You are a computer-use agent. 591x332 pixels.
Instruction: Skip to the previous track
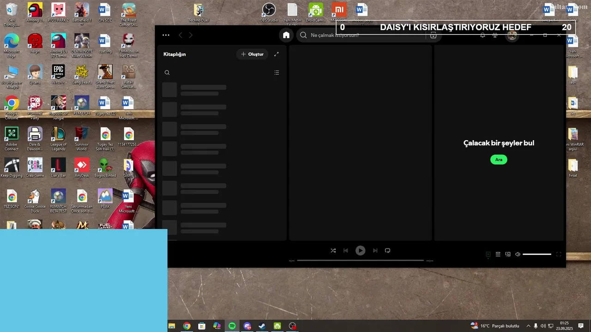click(x=346, y=250)
